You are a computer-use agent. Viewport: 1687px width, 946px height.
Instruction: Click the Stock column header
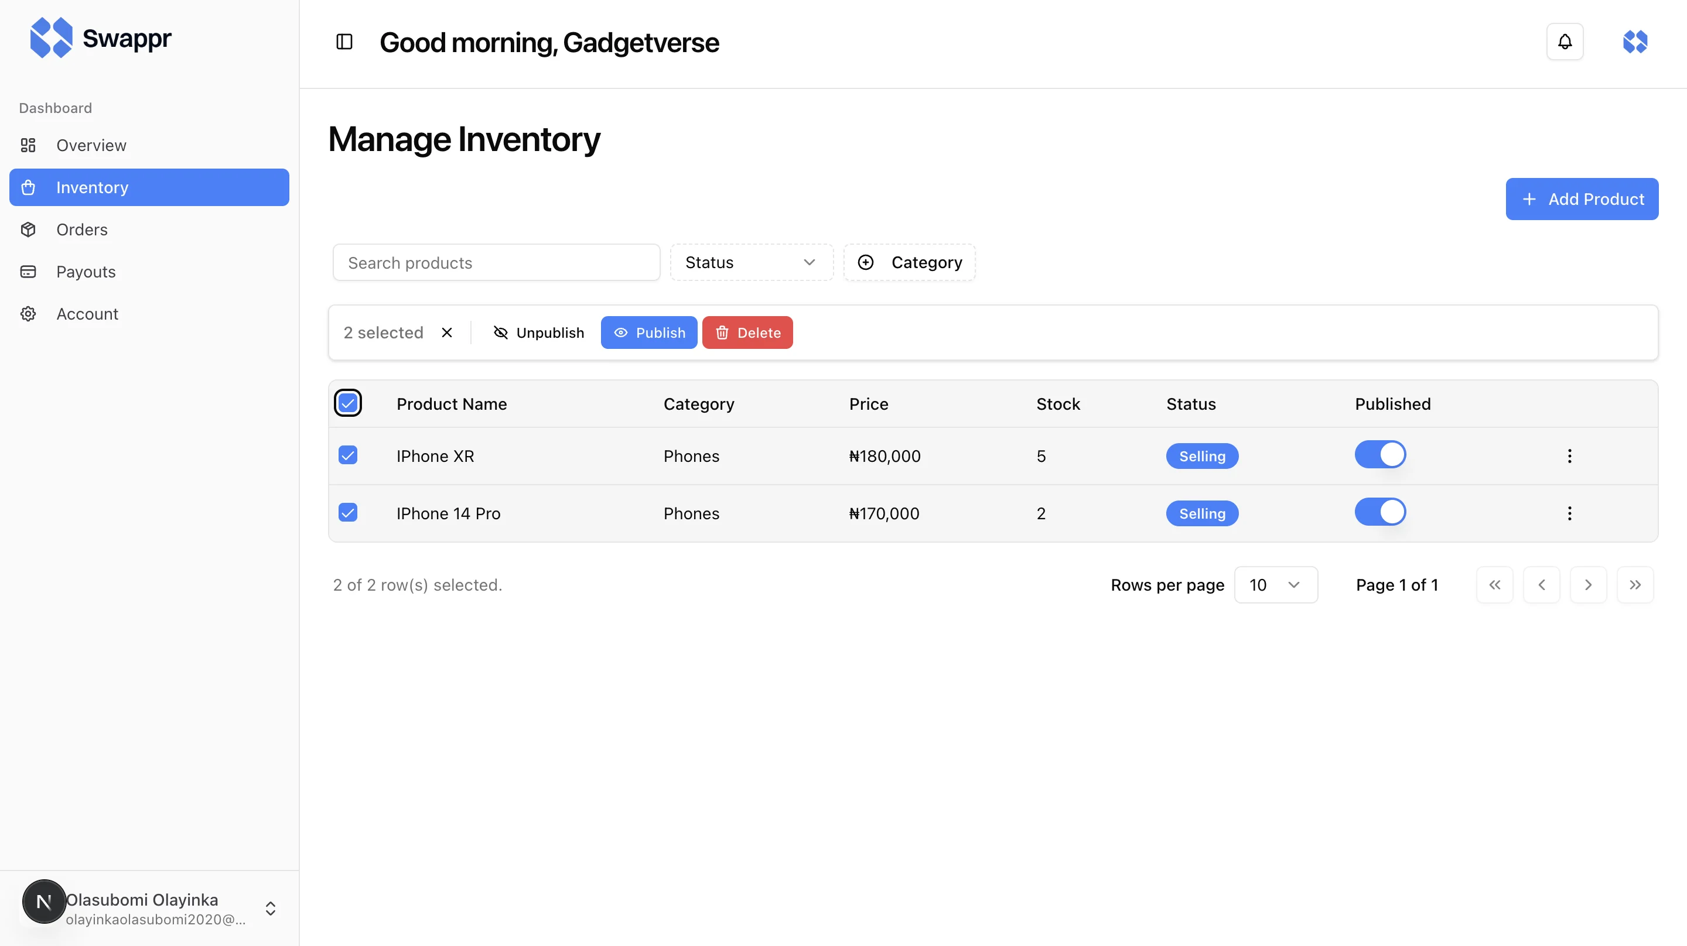pos(1058,404)
